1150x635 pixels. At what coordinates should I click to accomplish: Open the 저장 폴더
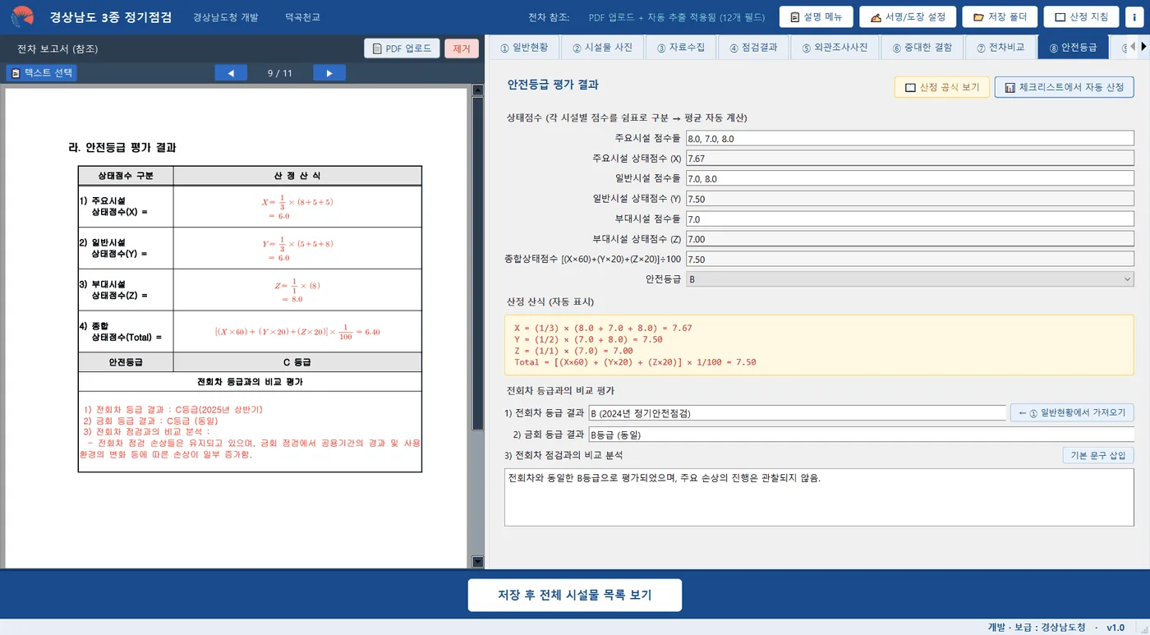(x=1000, y=17)
